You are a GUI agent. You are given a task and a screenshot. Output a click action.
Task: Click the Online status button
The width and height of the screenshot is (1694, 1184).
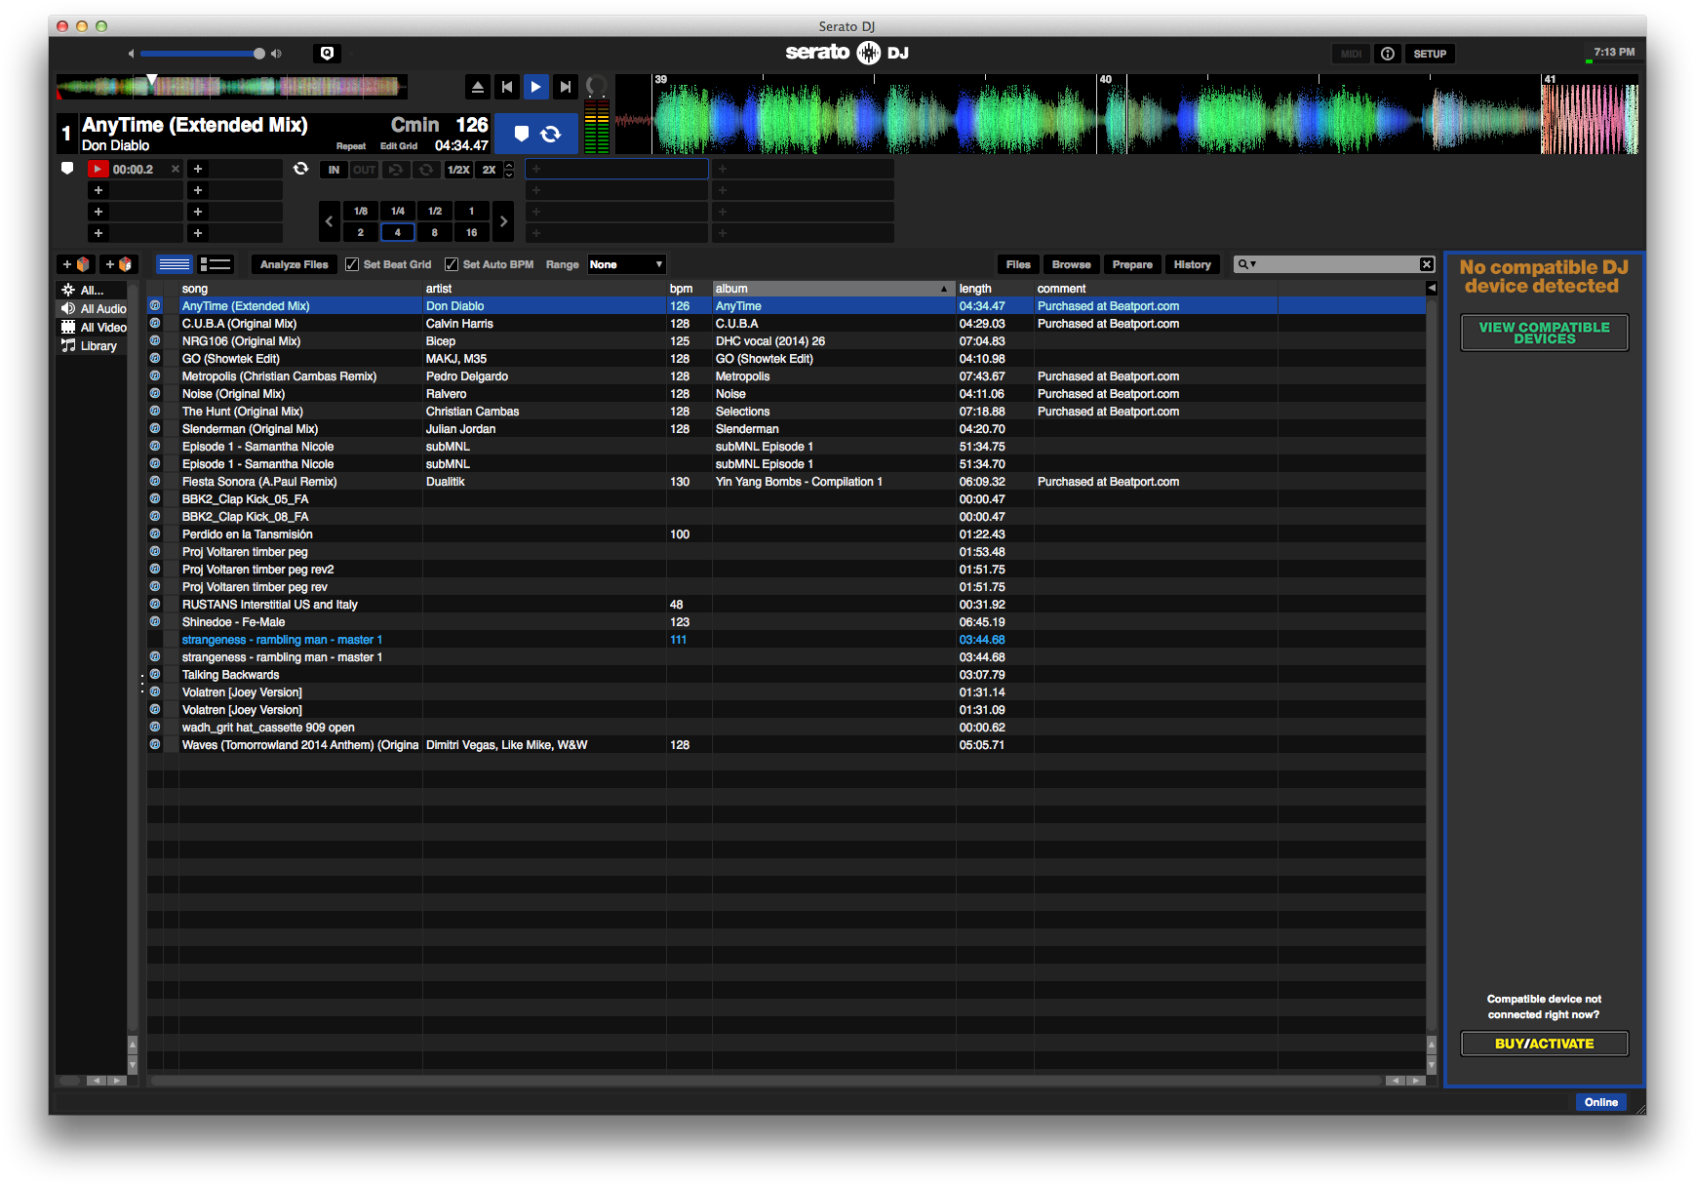point(1600,1102)
